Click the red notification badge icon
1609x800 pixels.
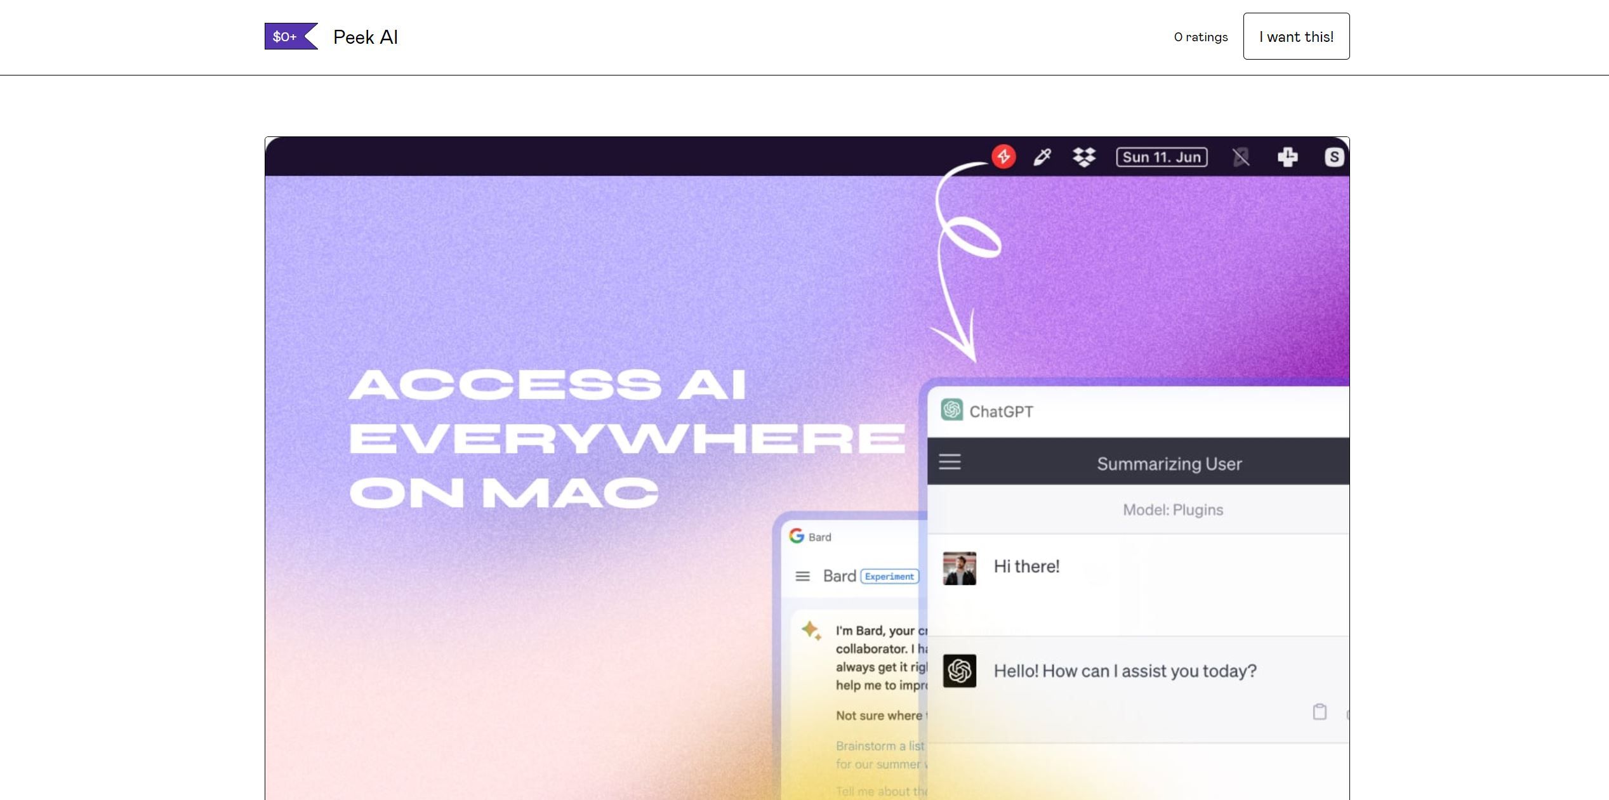(x=1003, y=157)
